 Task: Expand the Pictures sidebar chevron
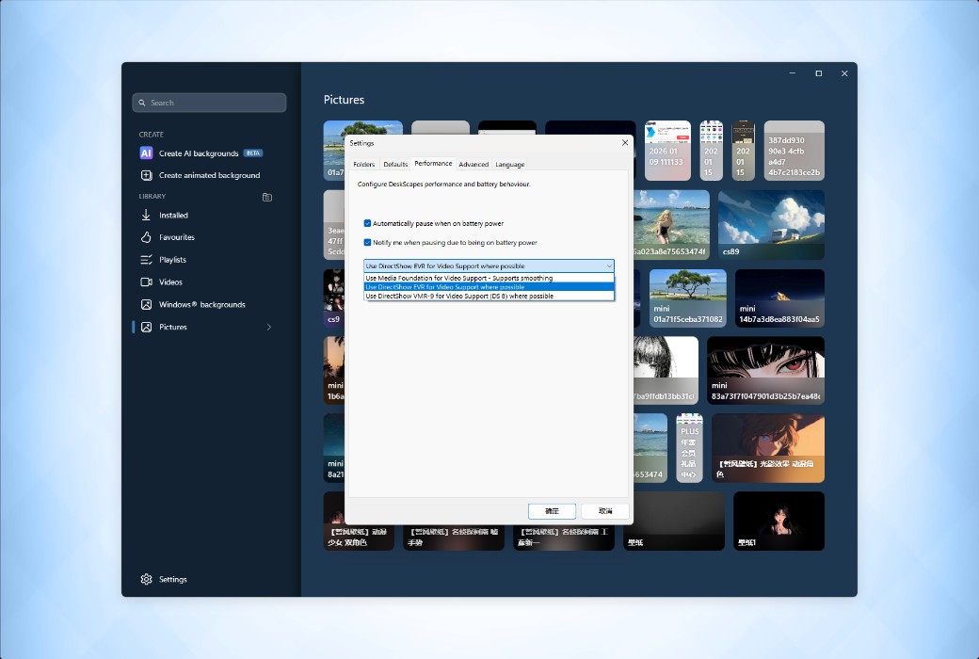click(x=269, y=328)
